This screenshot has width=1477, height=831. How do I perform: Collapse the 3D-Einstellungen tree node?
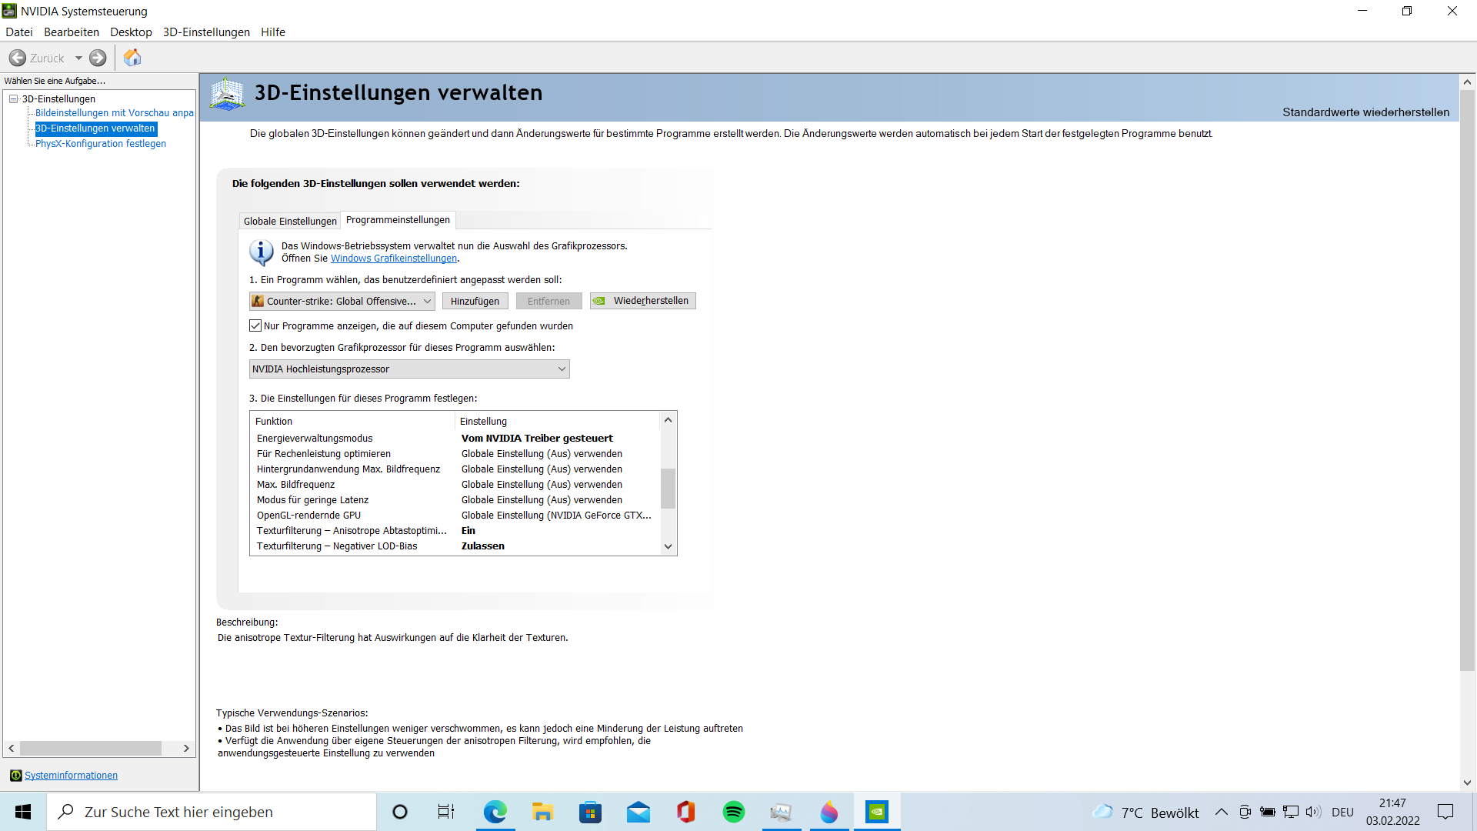pyautogui.click(x=13, y=98)
